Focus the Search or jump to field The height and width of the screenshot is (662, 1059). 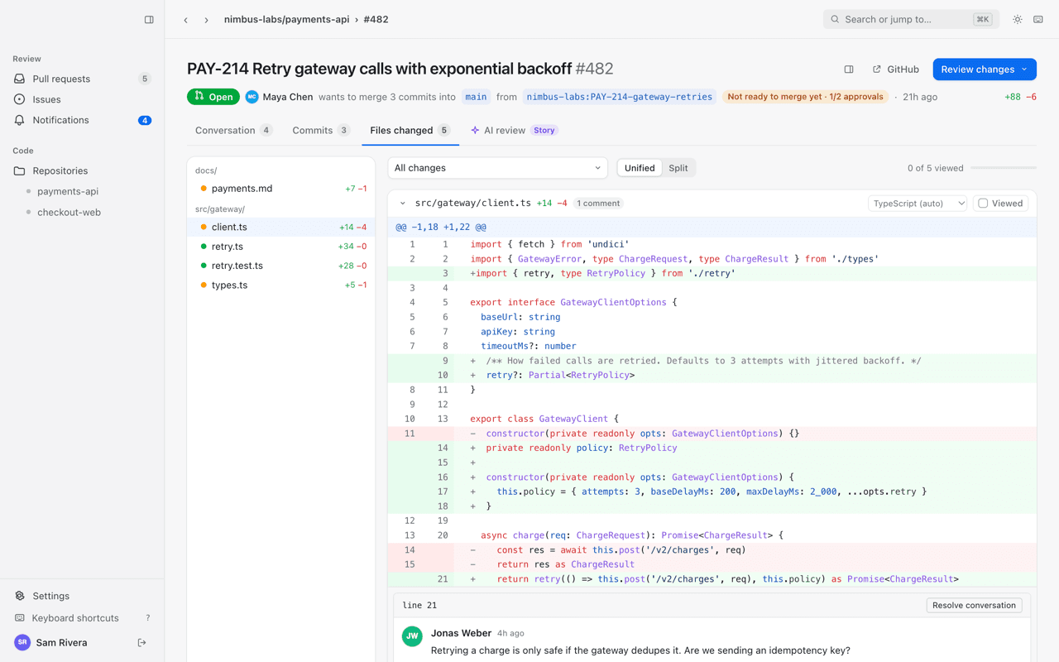(x=911, y=19)
